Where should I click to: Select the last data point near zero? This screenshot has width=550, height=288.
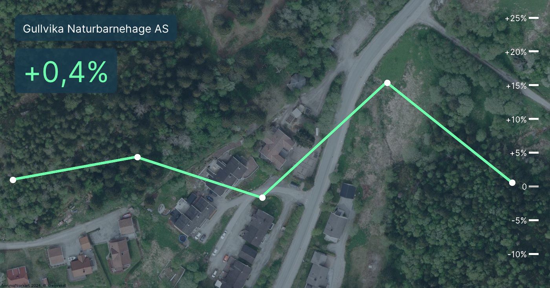[512, 183]
